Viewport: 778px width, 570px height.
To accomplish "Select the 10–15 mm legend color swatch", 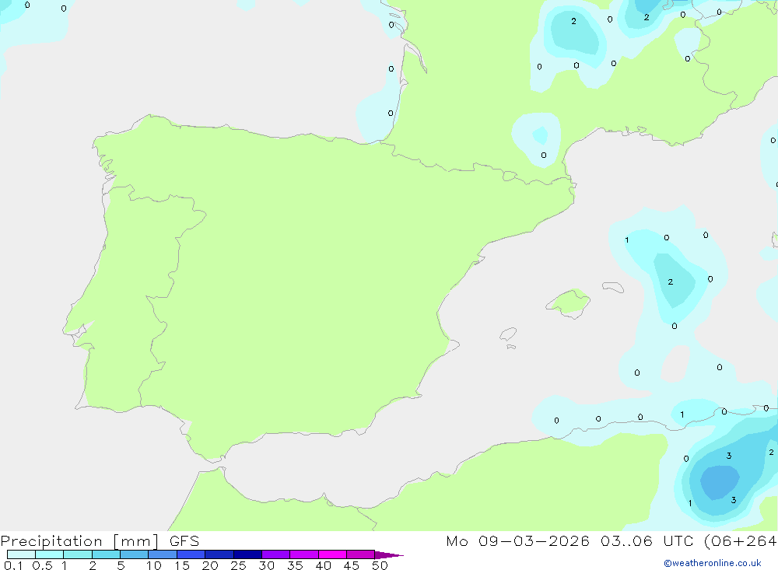I will 163,554.
